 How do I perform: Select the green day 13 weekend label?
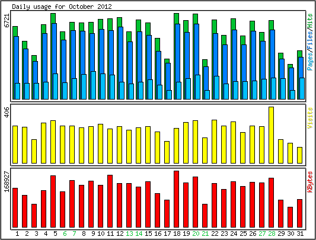(129, 233)
